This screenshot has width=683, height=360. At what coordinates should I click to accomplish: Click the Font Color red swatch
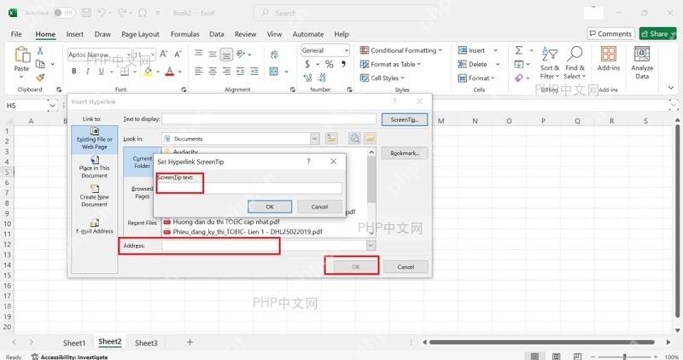point(170,72)
